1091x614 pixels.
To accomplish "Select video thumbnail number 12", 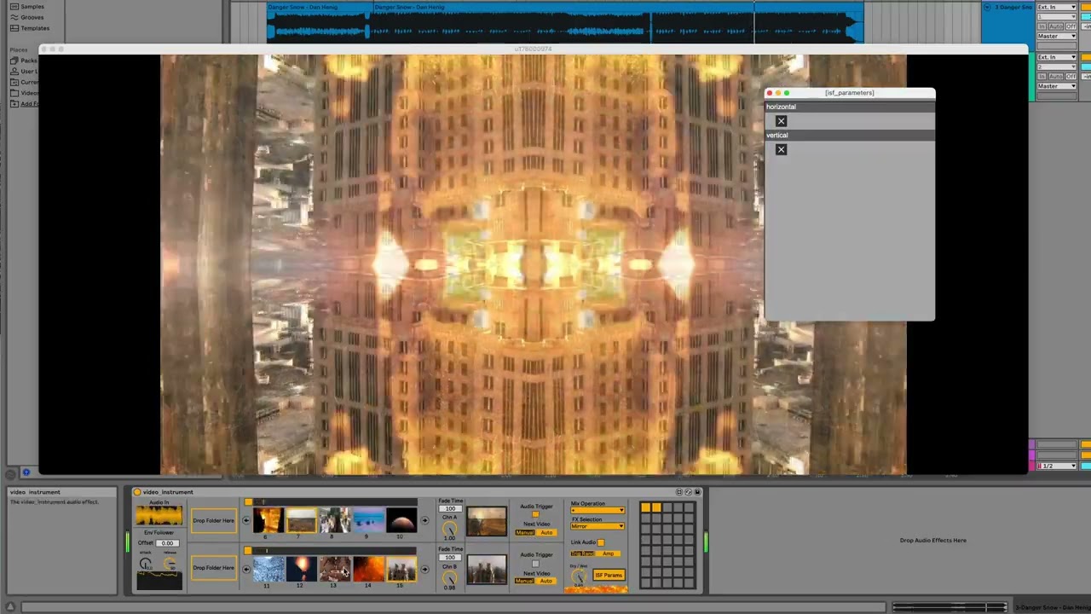I will click(300, 568).
